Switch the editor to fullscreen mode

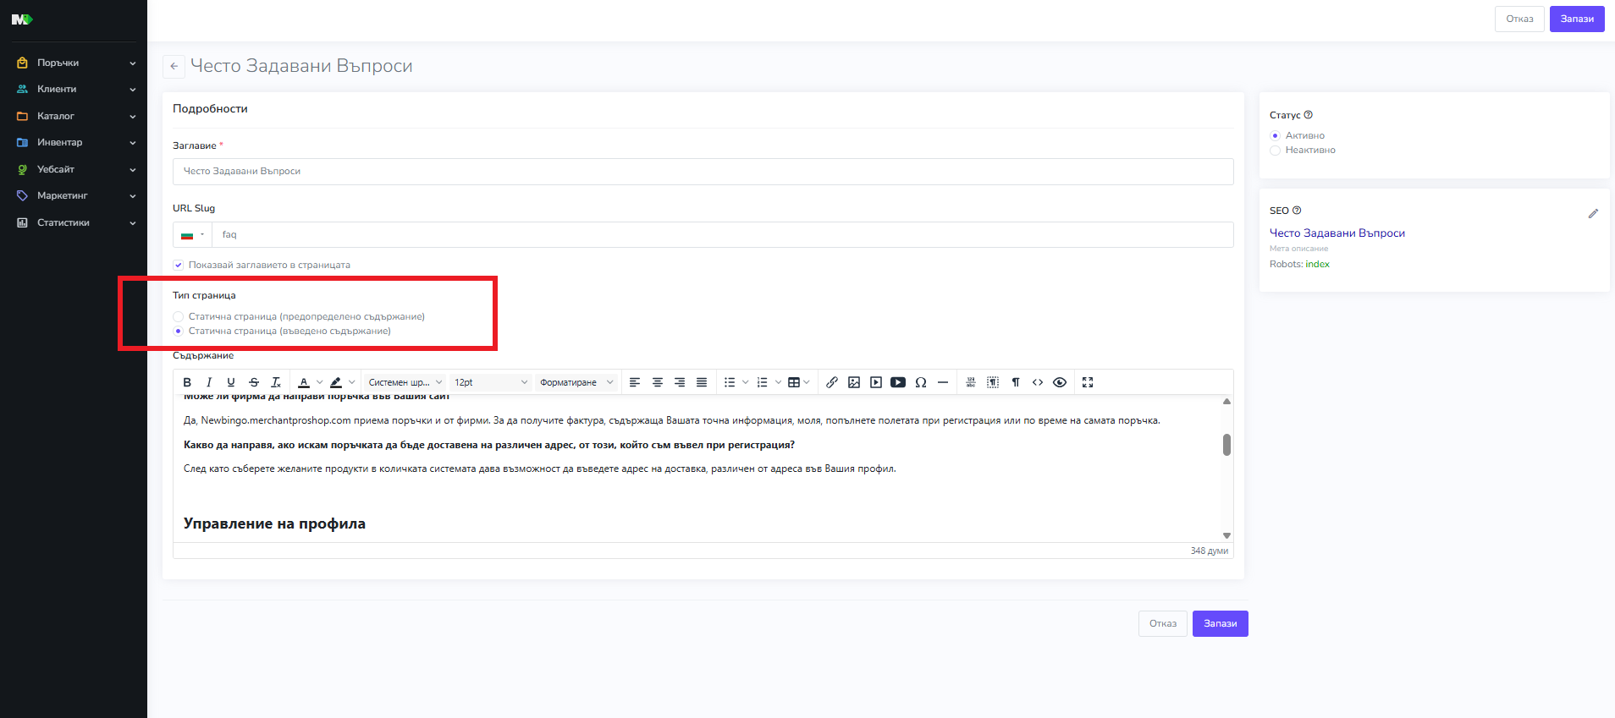tap(1088, 382)
